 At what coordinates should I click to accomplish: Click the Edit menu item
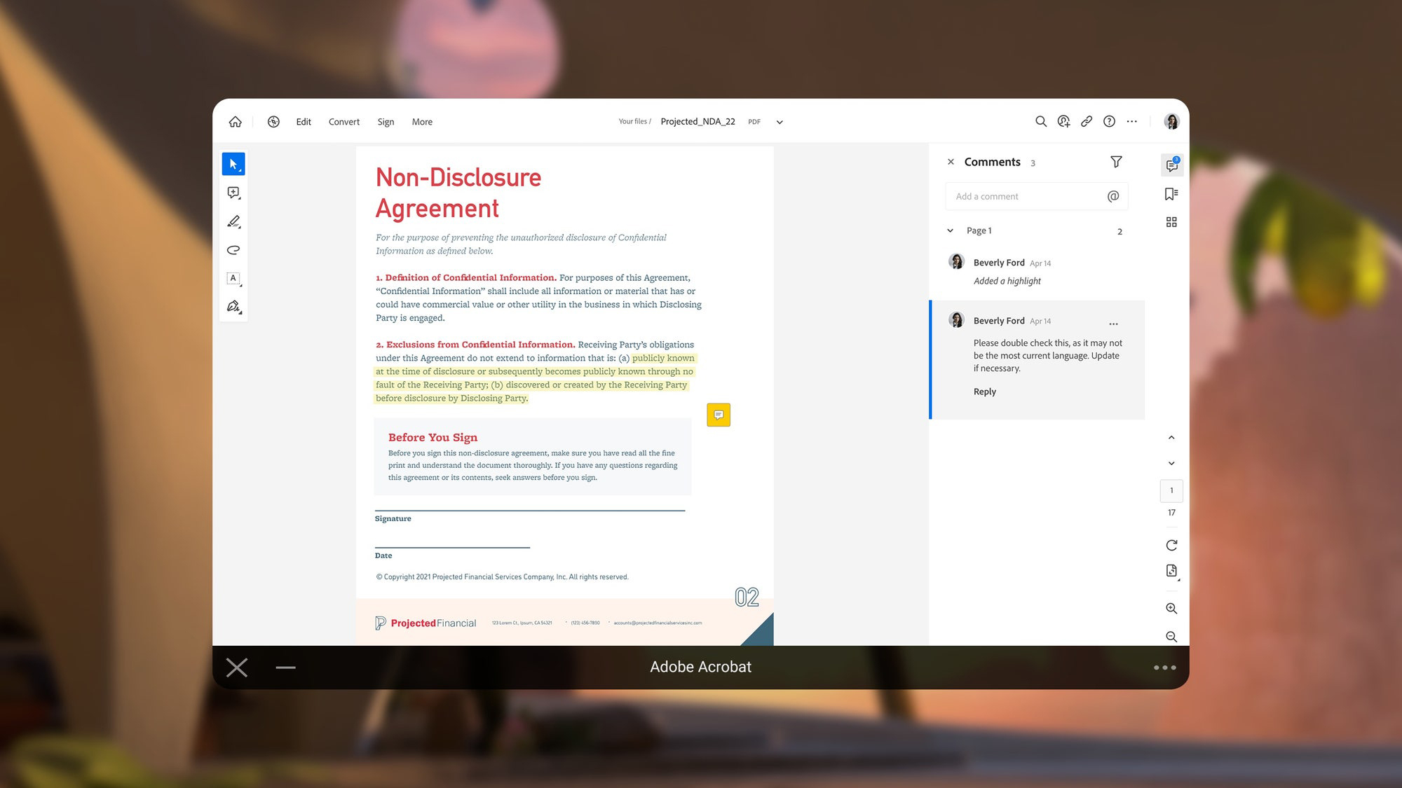tap(304, 121)
